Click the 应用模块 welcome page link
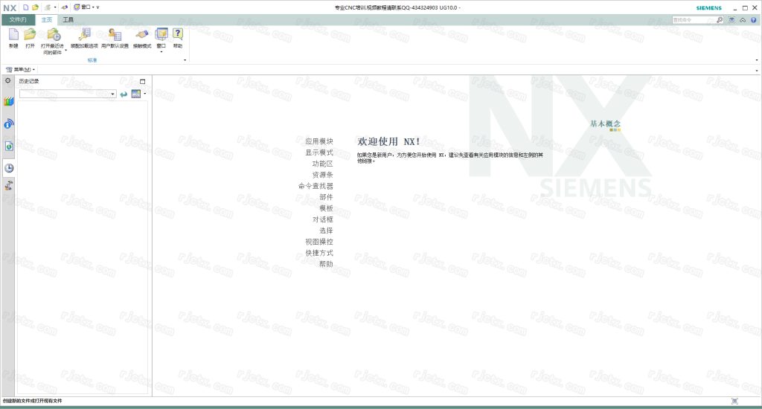The image size is (762, 409). coord(319,141)
